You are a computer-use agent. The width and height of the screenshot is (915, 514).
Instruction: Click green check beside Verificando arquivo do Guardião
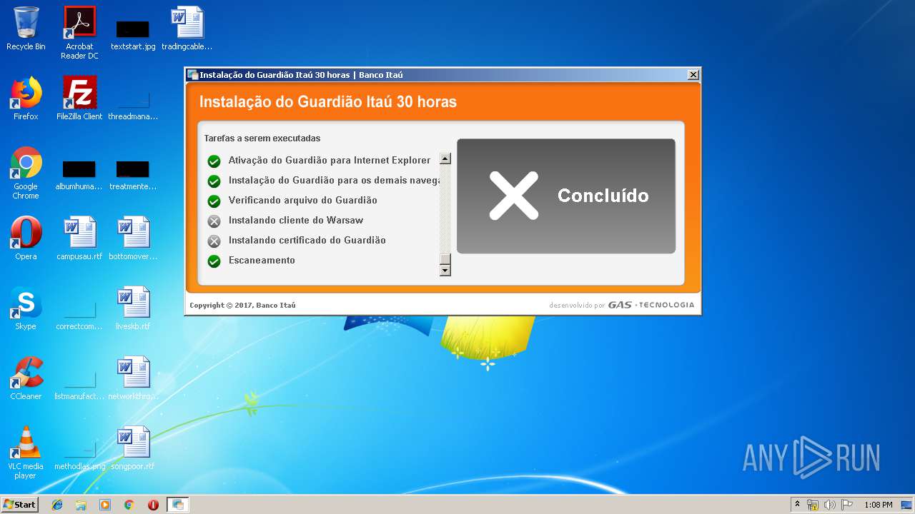pos(214,201)
